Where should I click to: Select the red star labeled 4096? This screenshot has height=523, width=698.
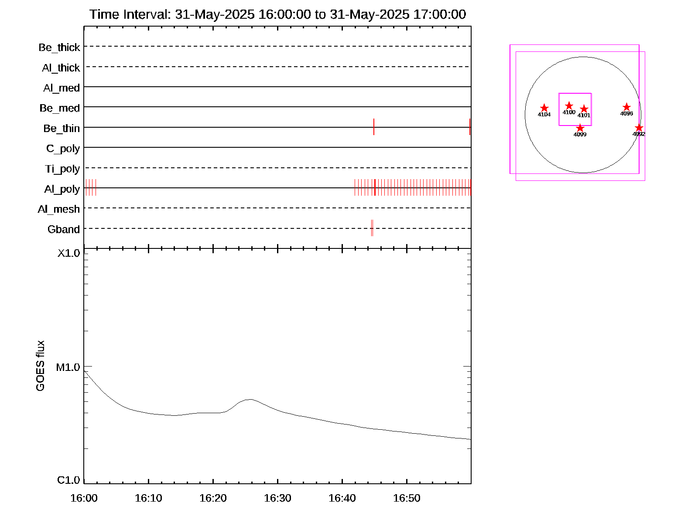[626, 107]
